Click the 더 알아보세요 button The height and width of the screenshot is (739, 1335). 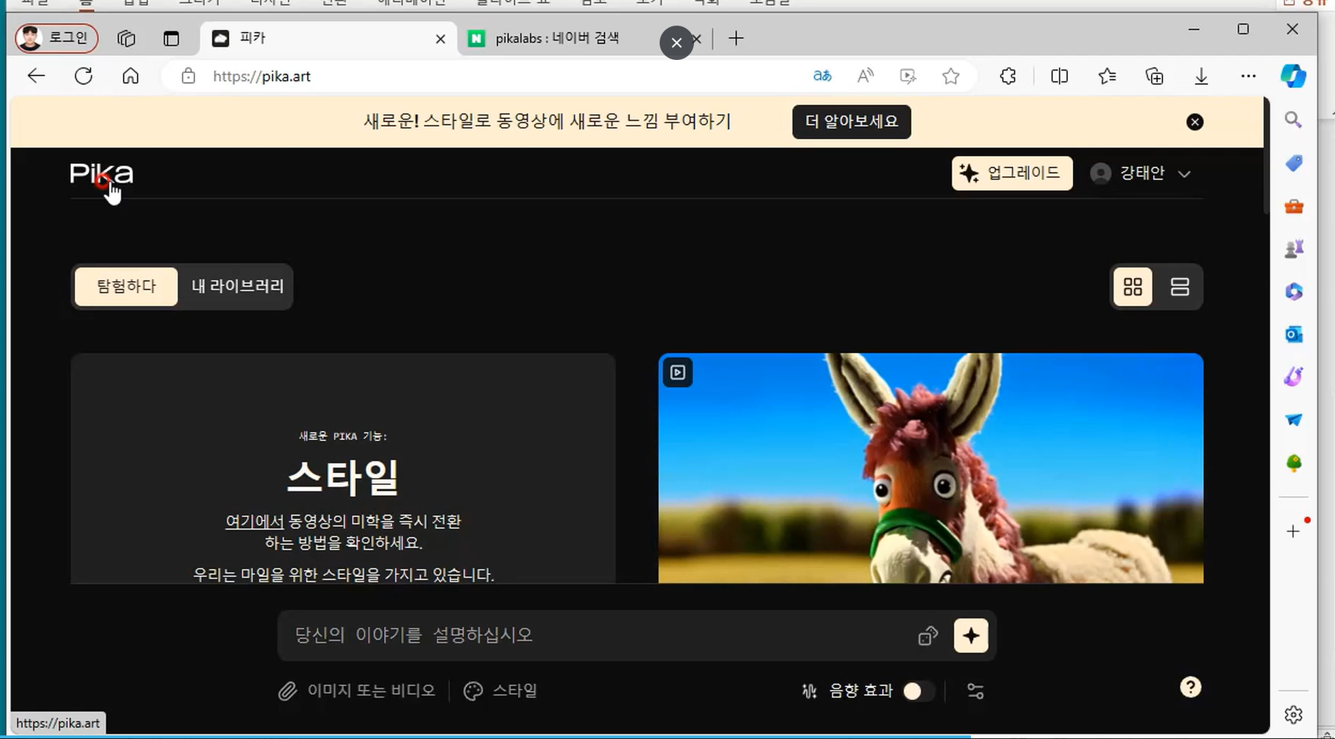pos(851,122)
